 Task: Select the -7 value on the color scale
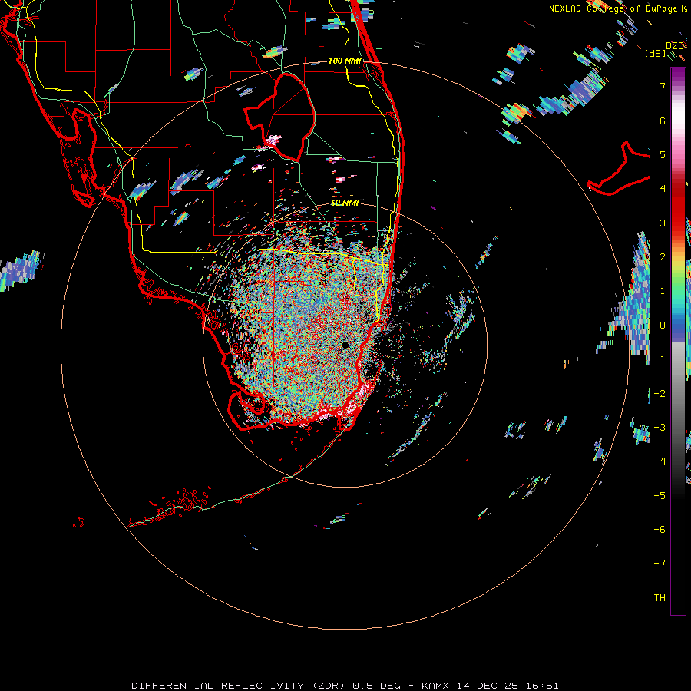pos(660,564)
